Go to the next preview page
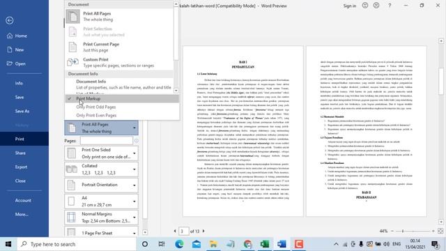The width and height of the screenshot is (446, 251). pyautogui.click(x=203, y=231)
